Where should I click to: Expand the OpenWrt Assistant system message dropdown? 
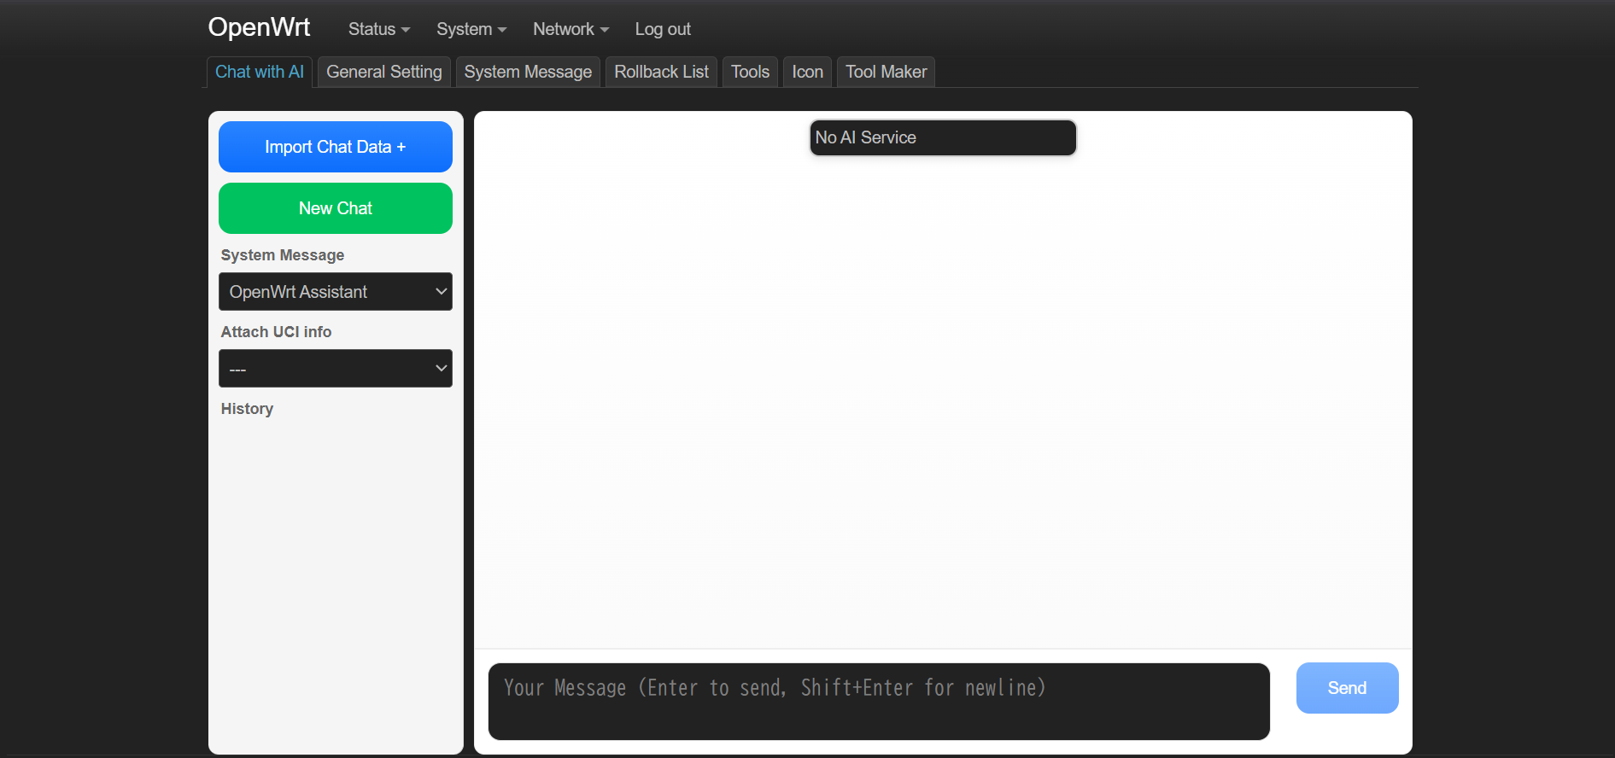(x=335, y=292)
